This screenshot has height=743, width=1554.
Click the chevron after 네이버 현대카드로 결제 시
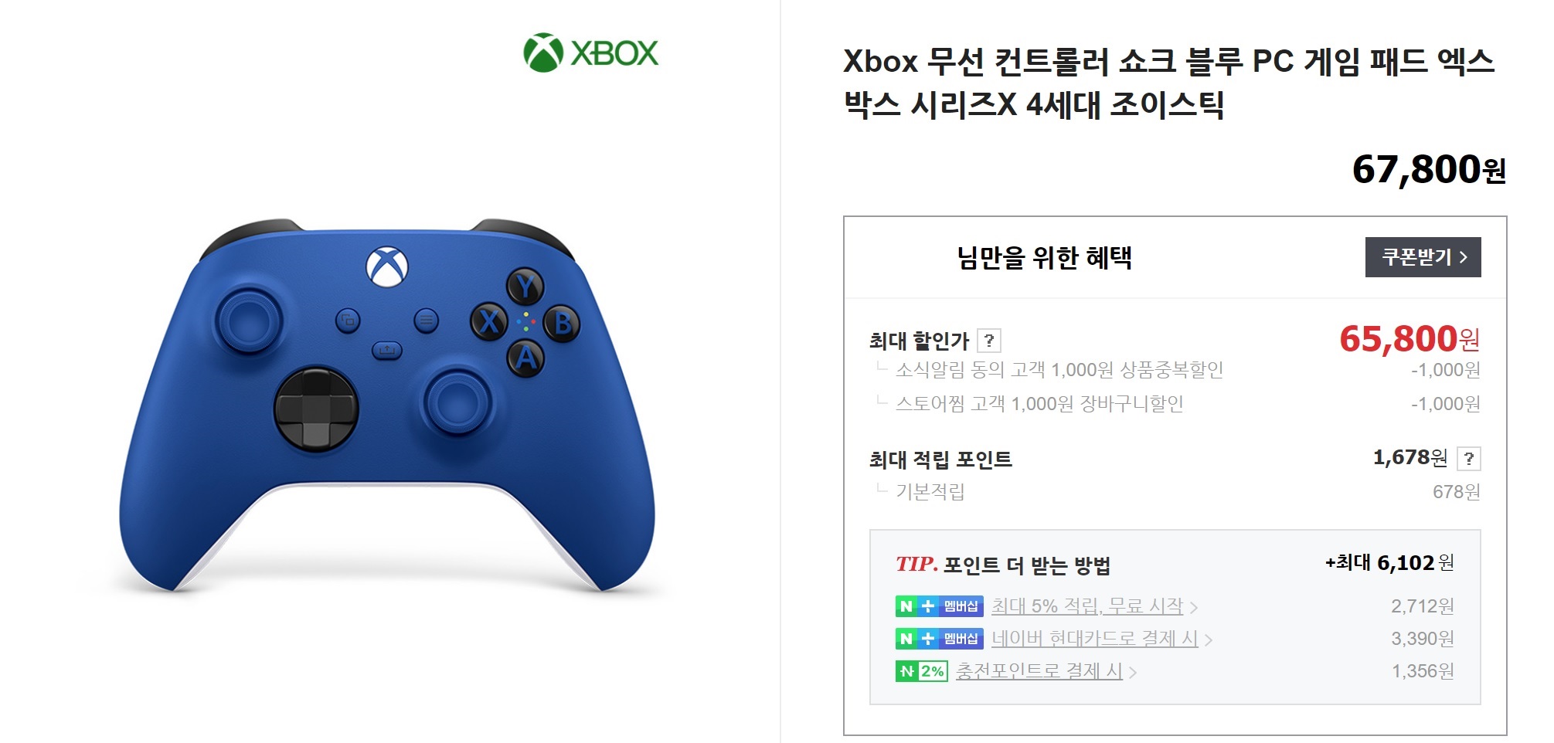(x=1209, y=640)
